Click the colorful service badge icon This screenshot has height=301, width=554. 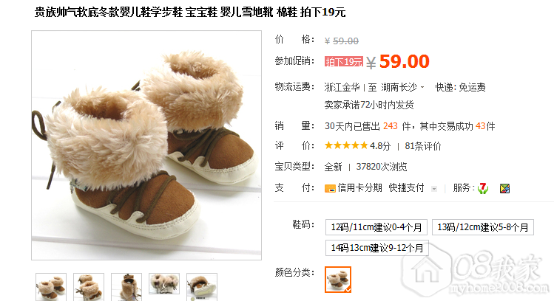tap(504, 189)
